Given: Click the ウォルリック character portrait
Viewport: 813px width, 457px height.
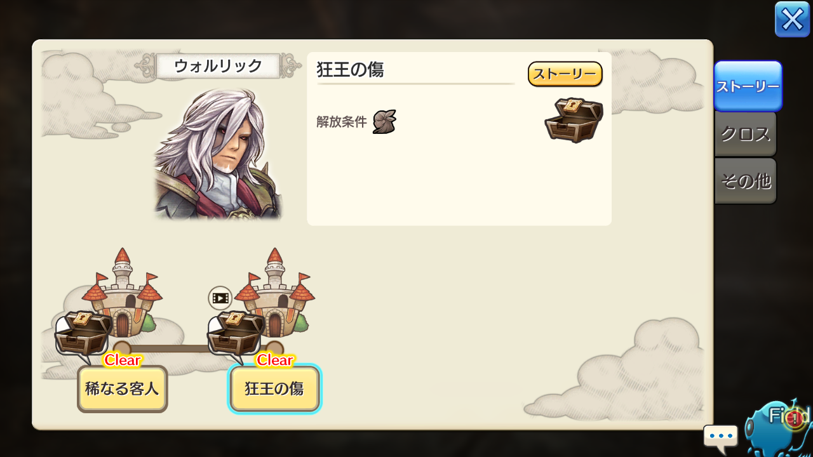Looking at the screenshot, I should tap(218, 154).
